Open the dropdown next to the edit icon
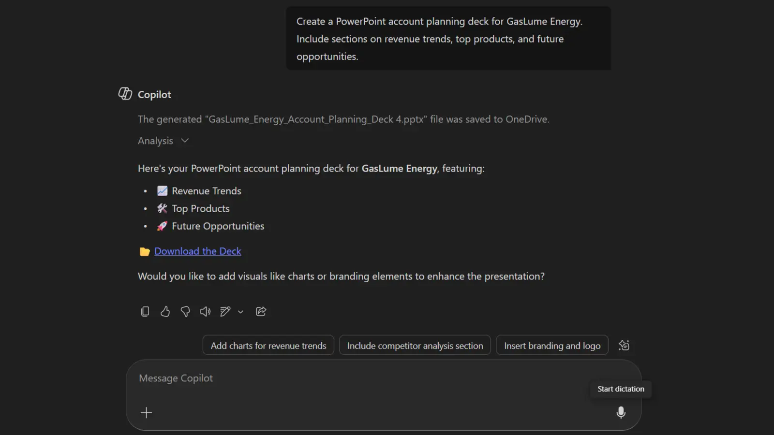The width and height of the screenshot is (774, 435). point(240,312)
